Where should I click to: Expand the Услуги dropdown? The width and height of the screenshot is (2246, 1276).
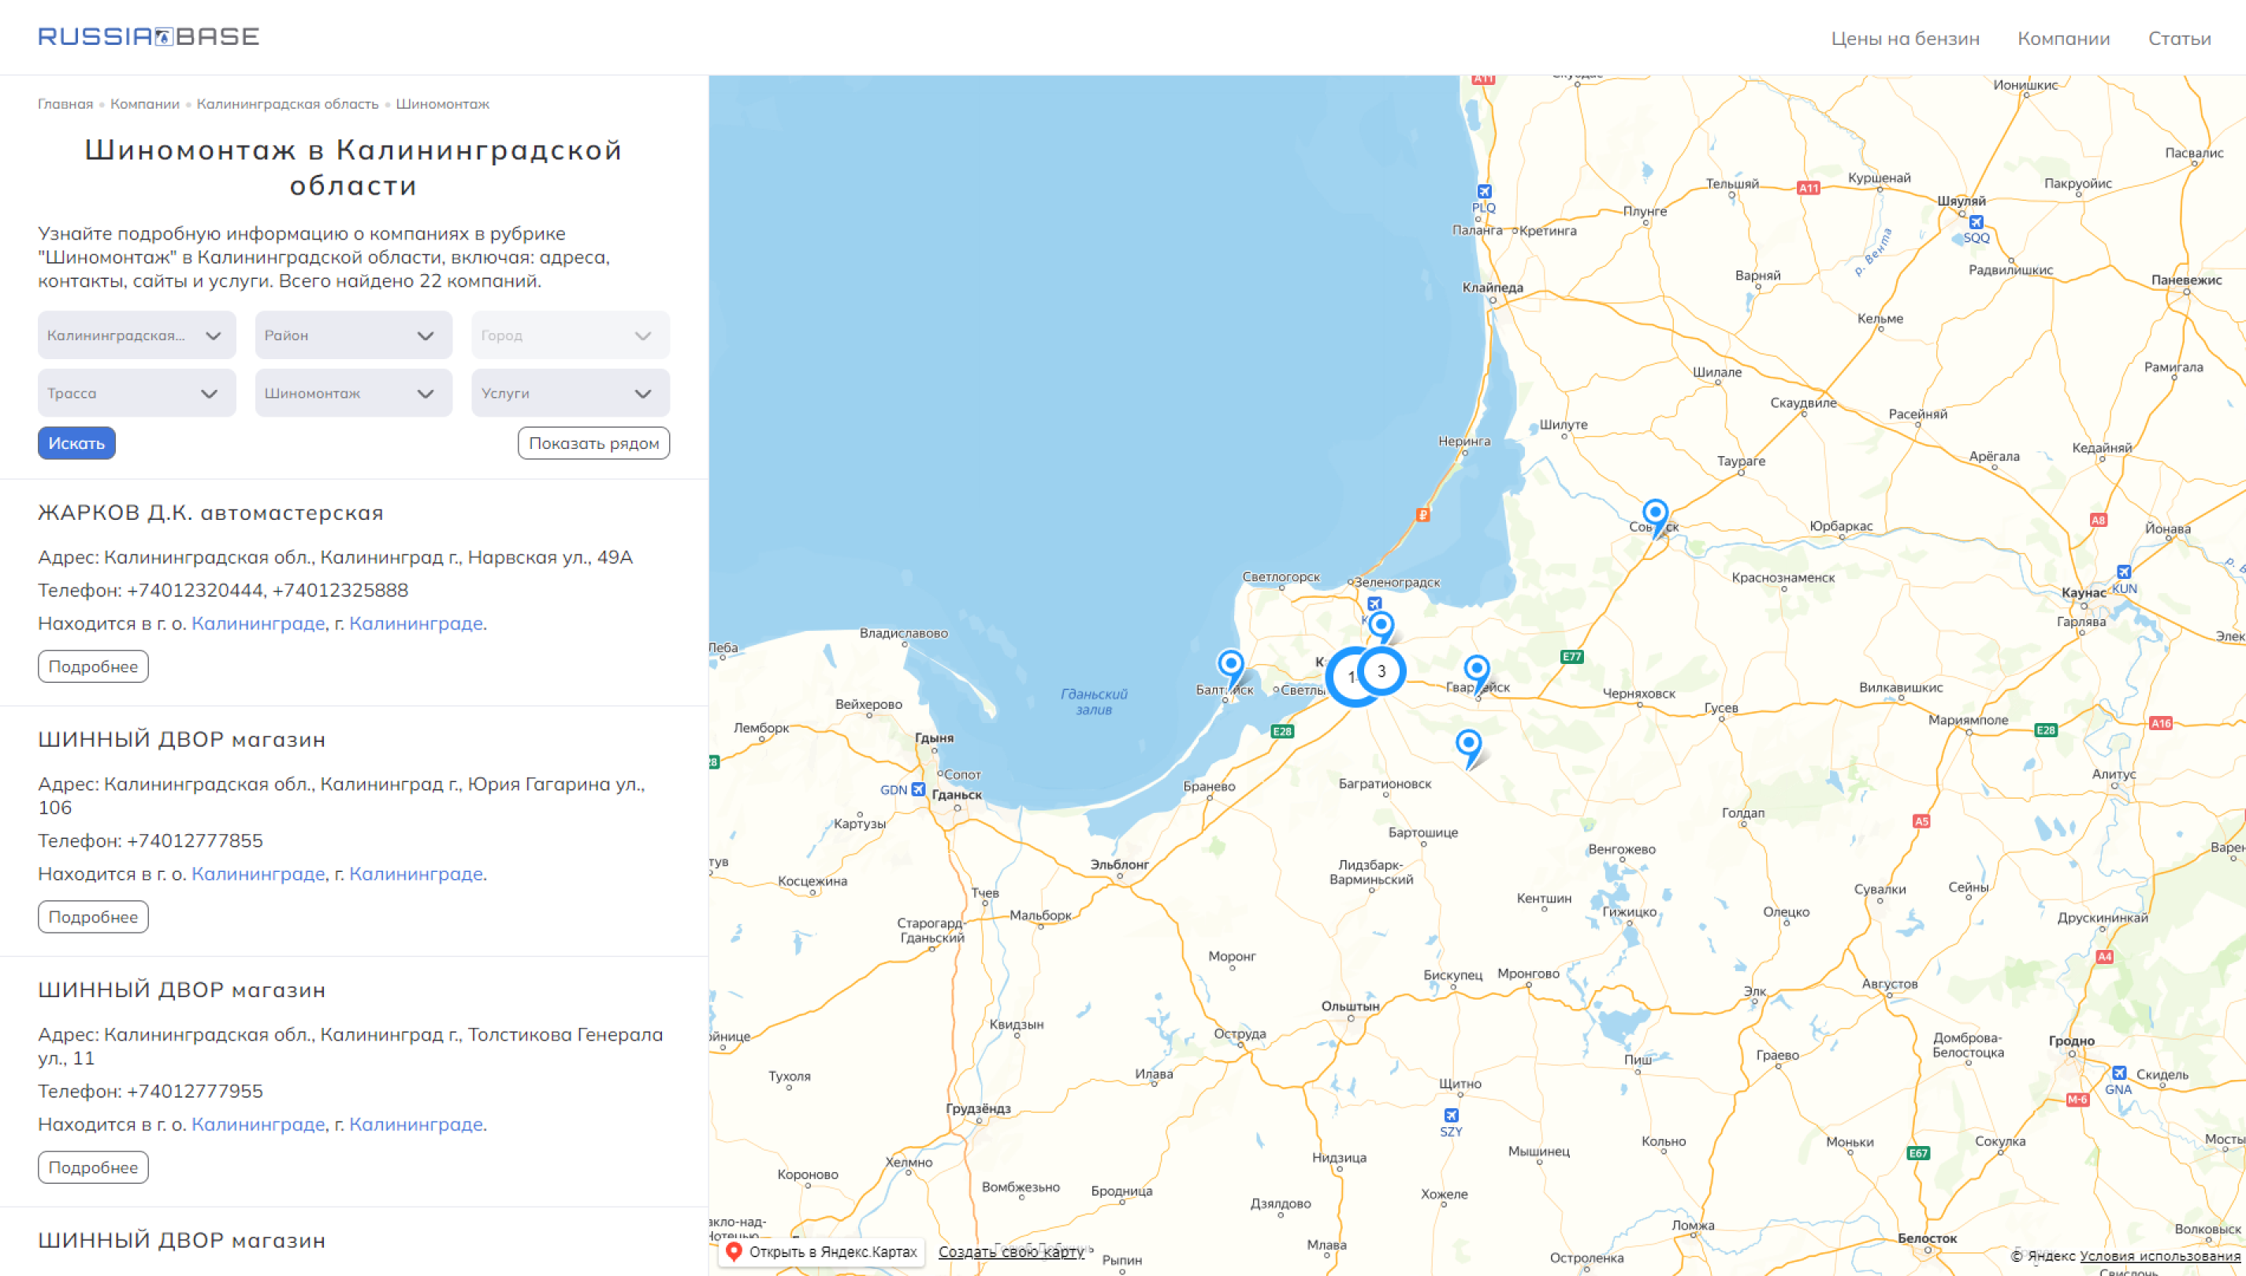click(x=570, y=394)
